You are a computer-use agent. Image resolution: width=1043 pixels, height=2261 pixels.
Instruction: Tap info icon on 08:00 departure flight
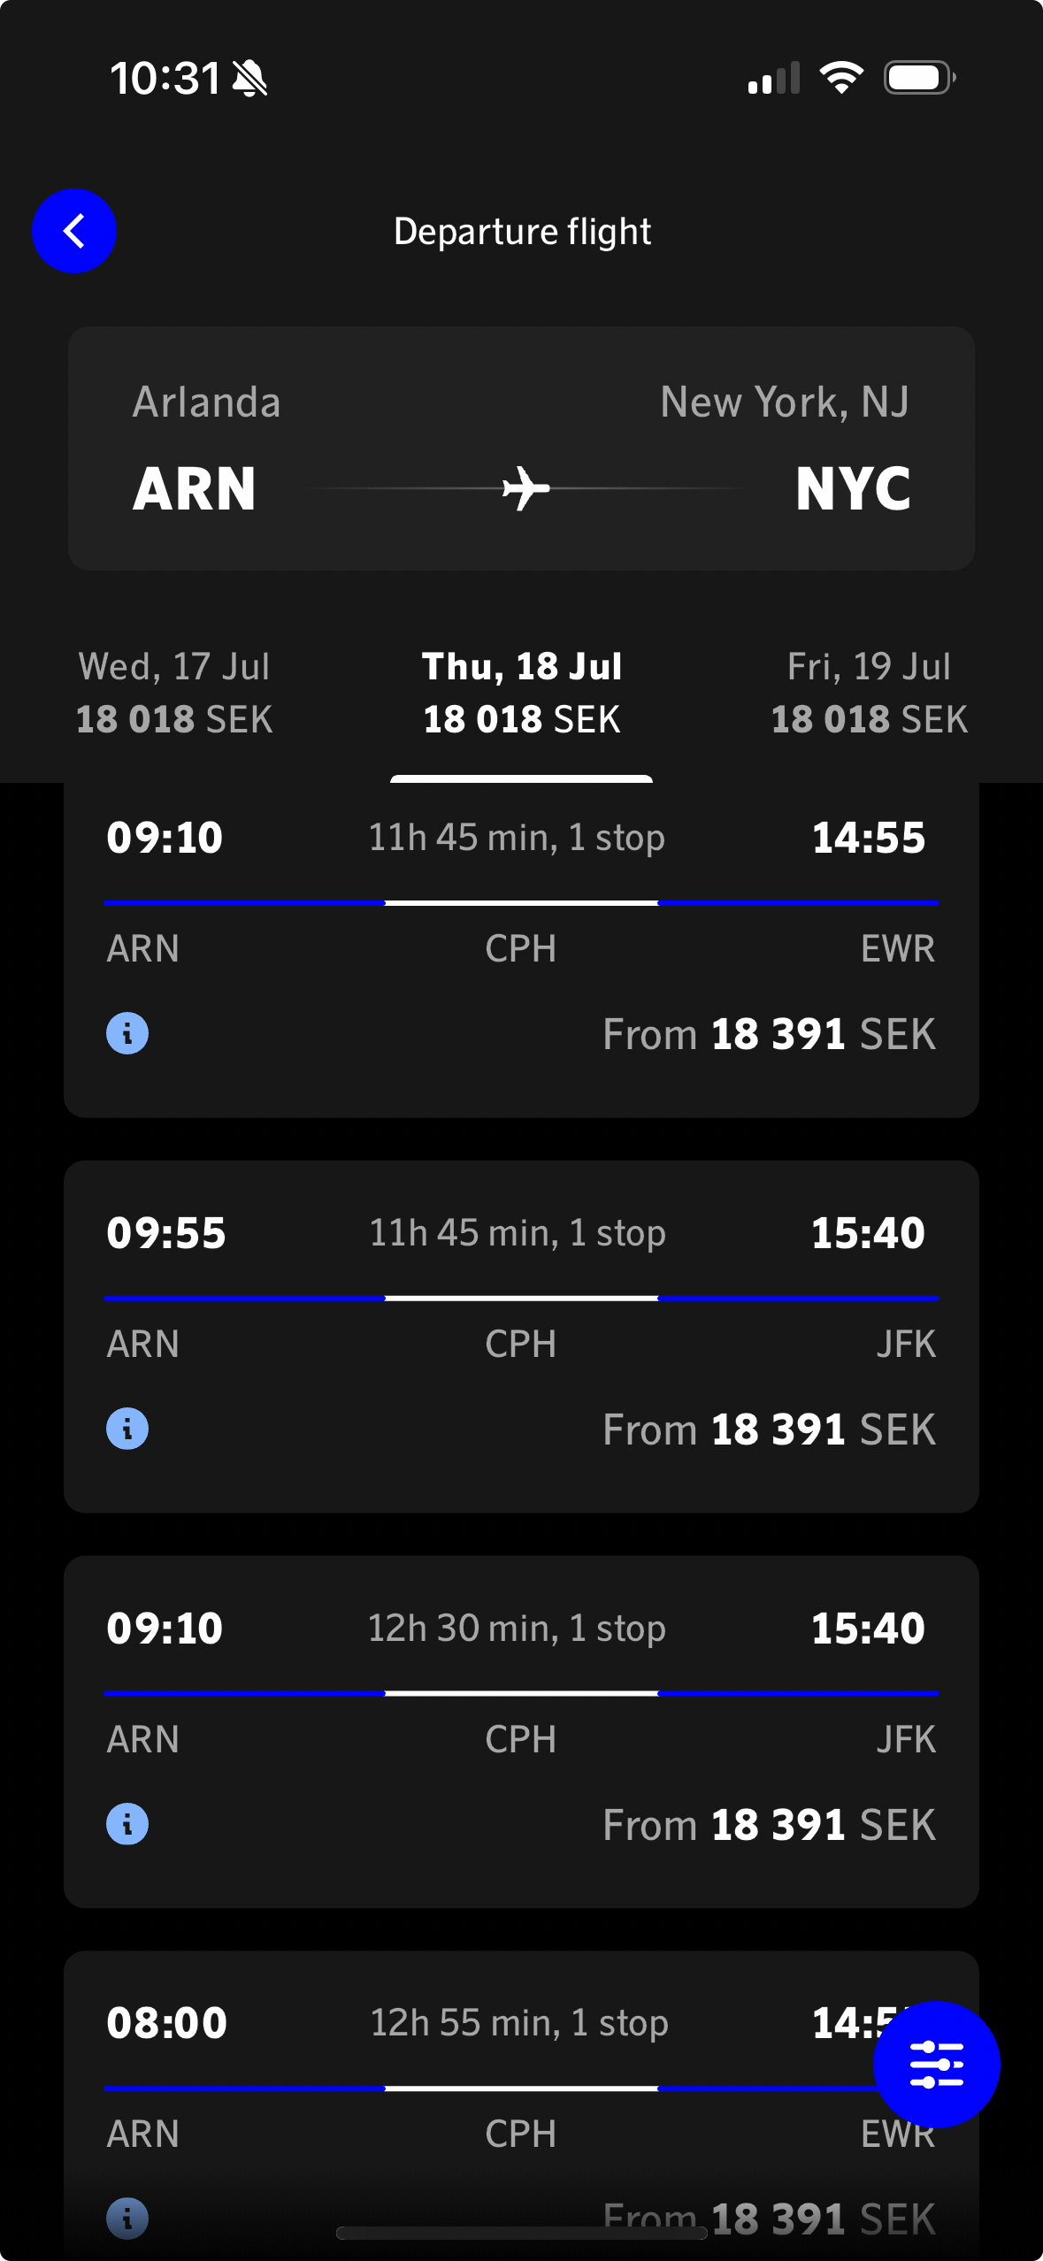coord(127,2218)
